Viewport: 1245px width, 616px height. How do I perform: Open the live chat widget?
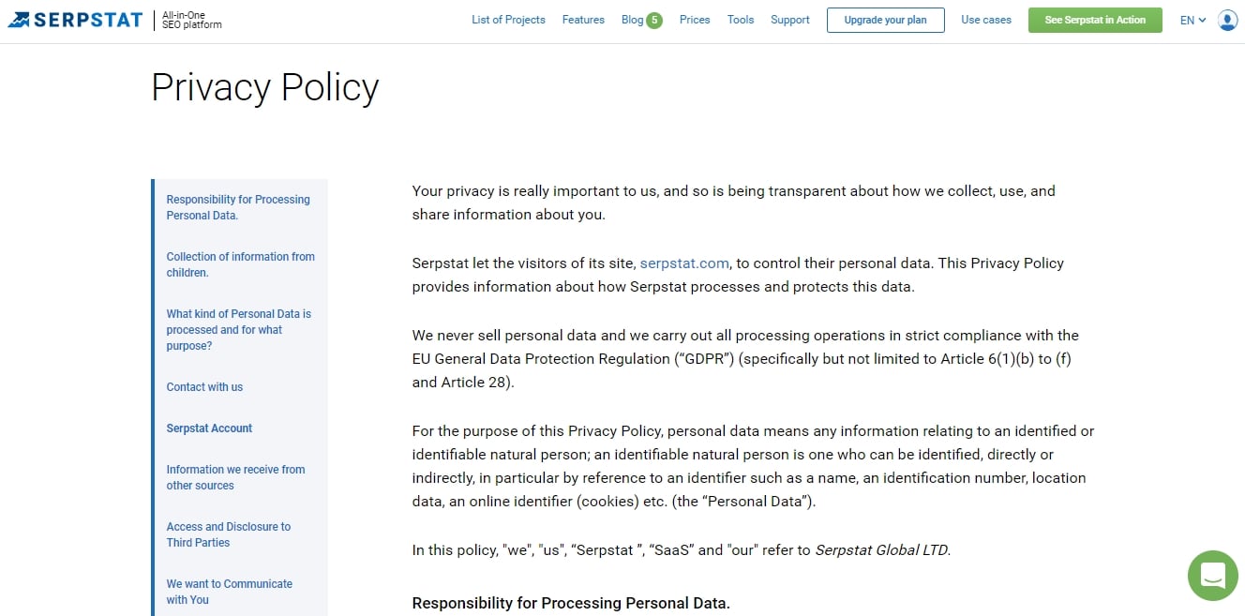pyautogui.click(x=1212, y=576)
